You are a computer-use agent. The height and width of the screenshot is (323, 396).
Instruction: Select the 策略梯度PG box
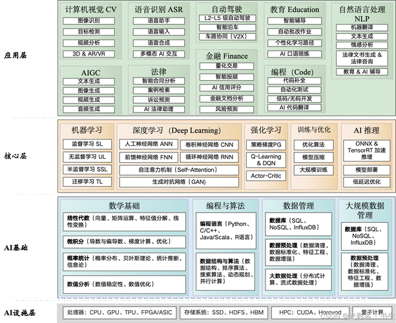(266, 145)
